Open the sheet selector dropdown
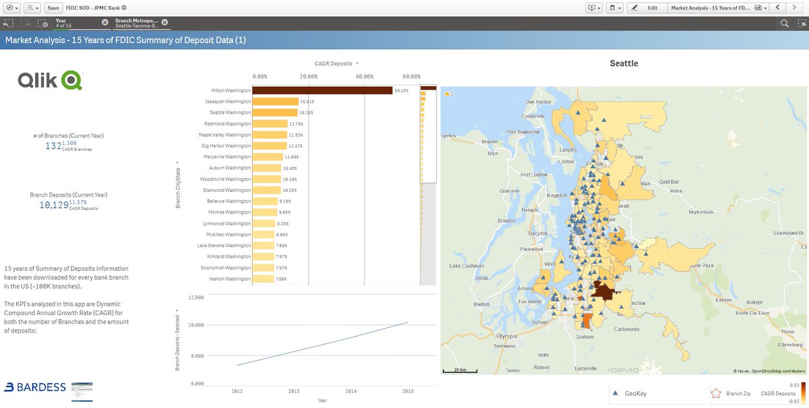The image size is (809, 408). pos(717,8)
